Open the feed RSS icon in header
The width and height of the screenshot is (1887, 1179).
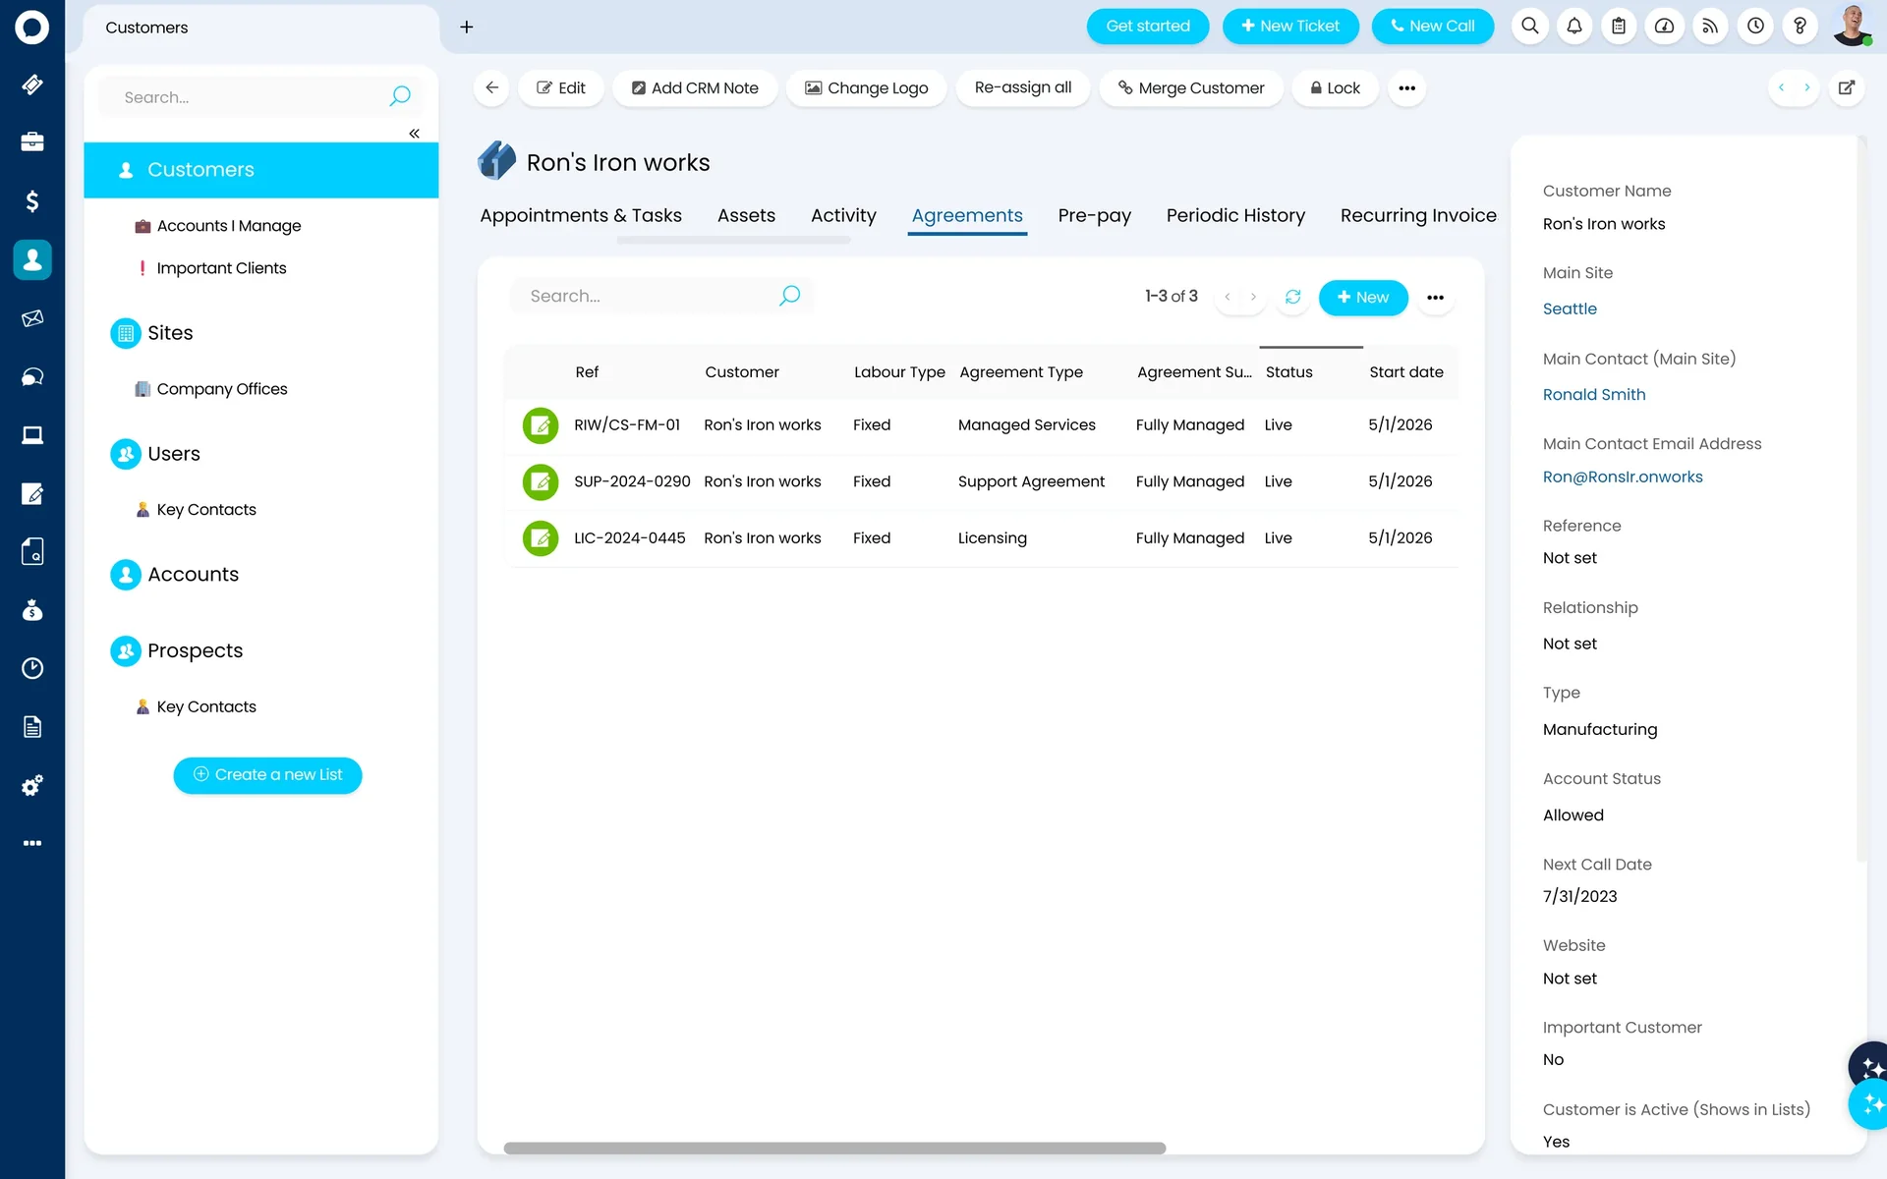pos(1710,27)
